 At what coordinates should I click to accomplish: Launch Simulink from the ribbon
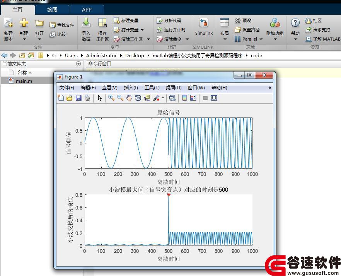tap(204, 27)
